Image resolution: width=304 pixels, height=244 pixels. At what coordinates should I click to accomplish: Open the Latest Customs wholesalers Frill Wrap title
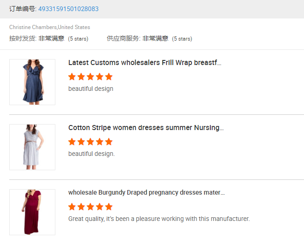pyautogui.click(x=144, y=63)
